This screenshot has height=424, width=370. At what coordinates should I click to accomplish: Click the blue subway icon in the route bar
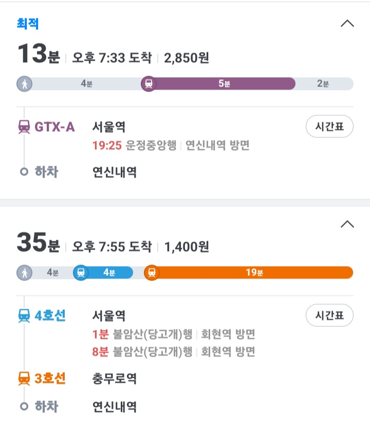[81, 273]
